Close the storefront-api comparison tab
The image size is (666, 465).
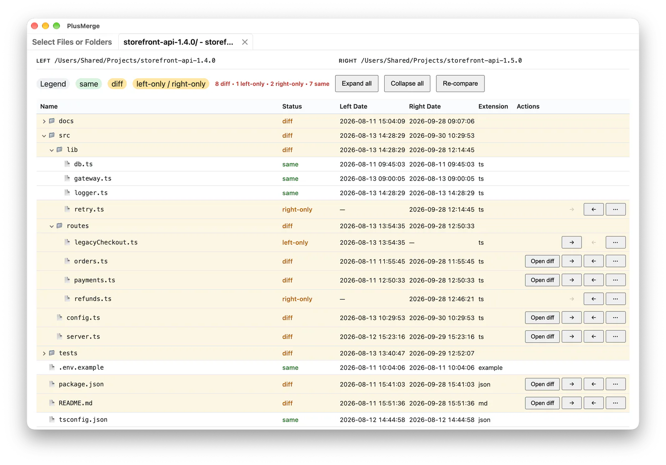[245, 42]
